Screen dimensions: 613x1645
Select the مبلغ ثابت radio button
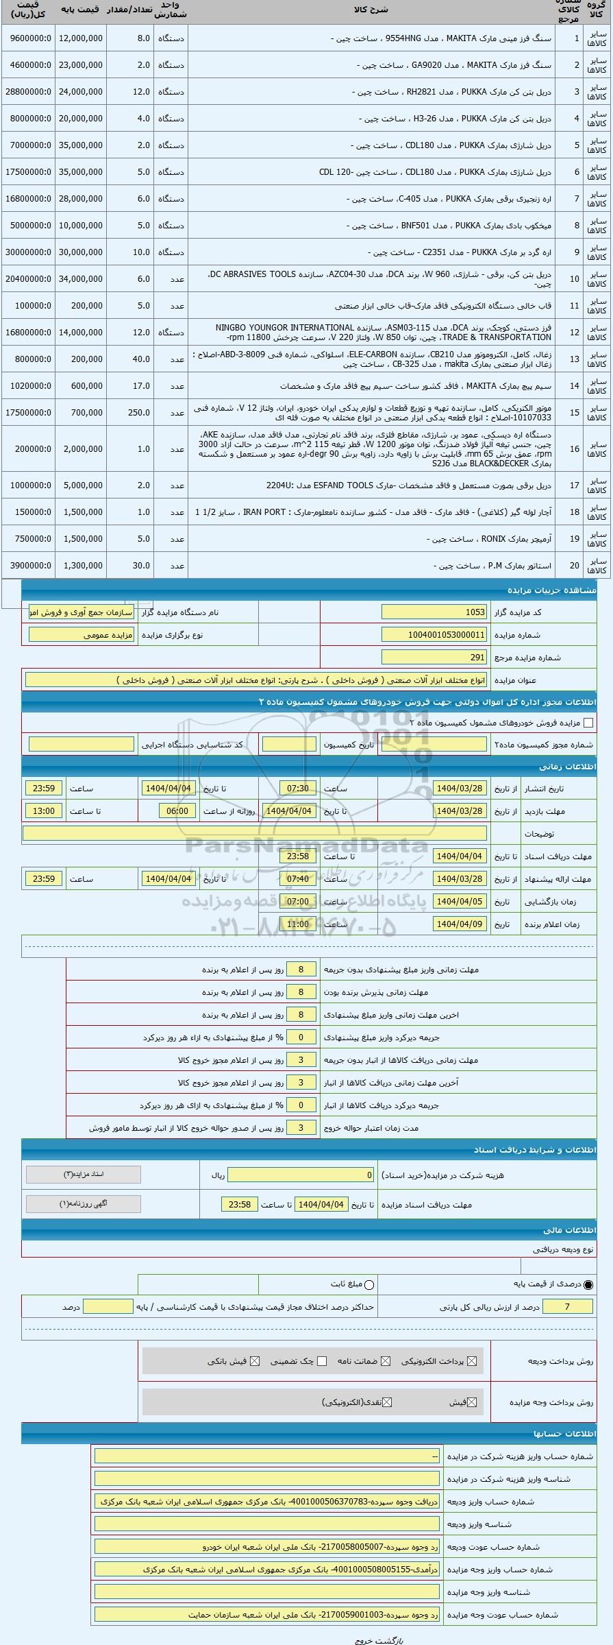tap(370, 1284)
